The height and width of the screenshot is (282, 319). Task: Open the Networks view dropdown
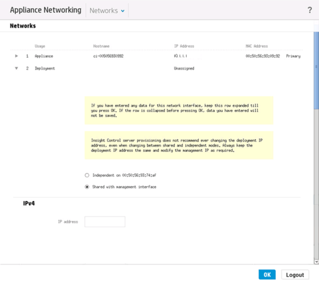[x=107, y=11]
